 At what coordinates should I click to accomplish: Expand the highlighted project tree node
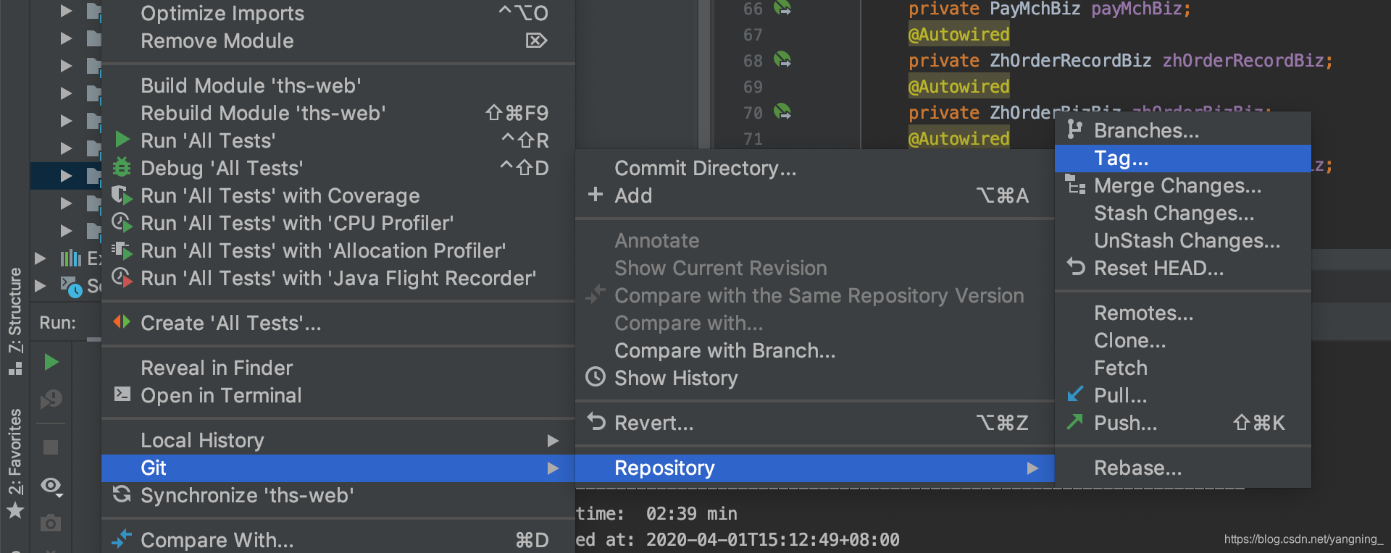point(66,176)
